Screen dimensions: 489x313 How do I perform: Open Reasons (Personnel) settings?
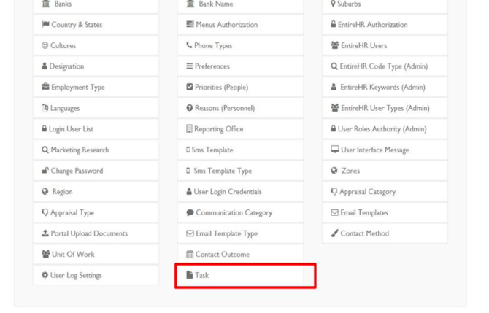[x=240, y=108]
